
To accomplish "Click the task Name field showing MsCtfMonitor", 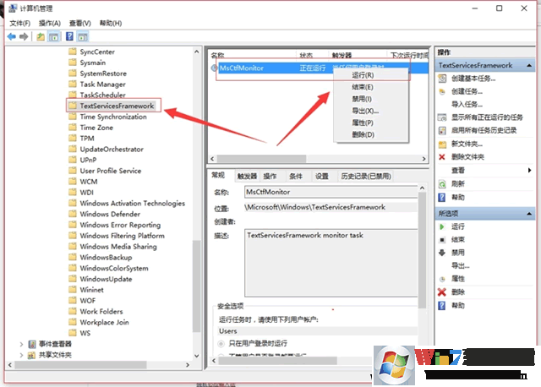I will point(331,192).
